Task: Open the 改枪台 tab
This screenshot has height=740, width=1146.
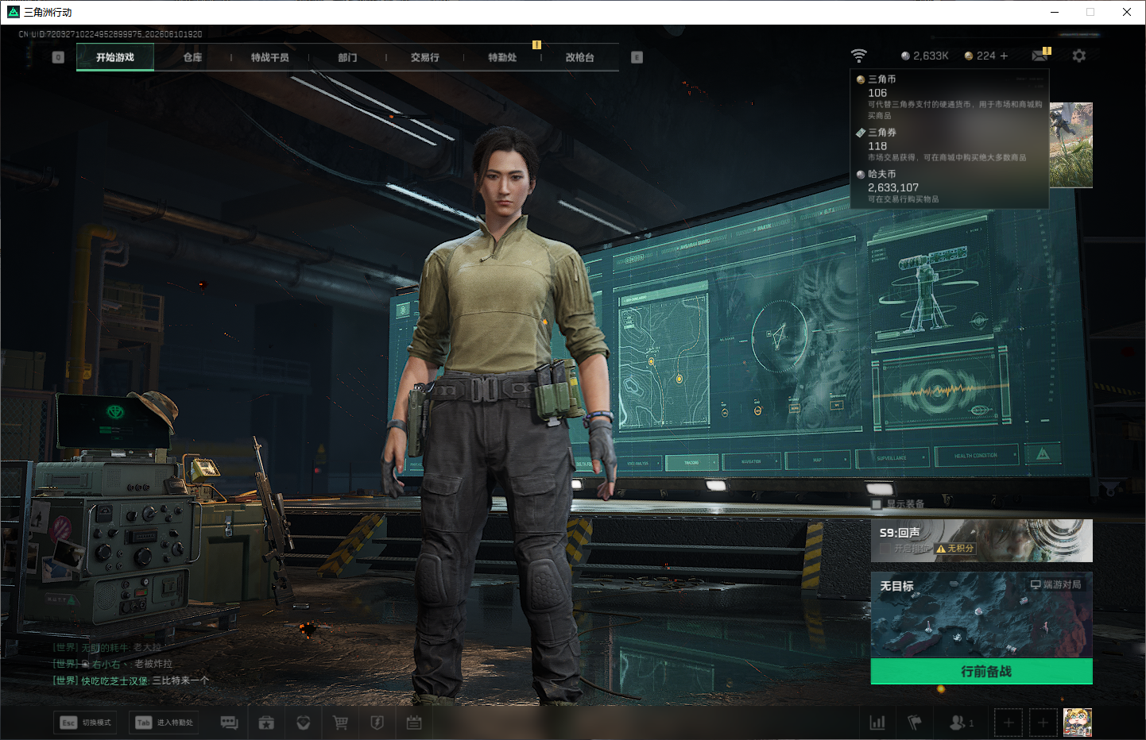Action: tap(580, 57)
